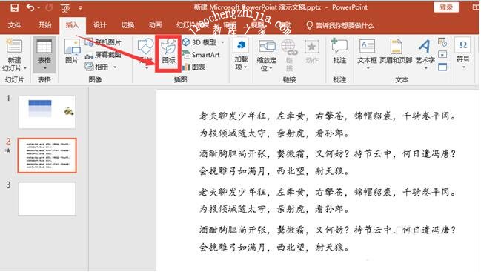This screenshot has height=272, width=481.
Task: Click the 缩放定位 zoom button
Action: pos(267,55)
